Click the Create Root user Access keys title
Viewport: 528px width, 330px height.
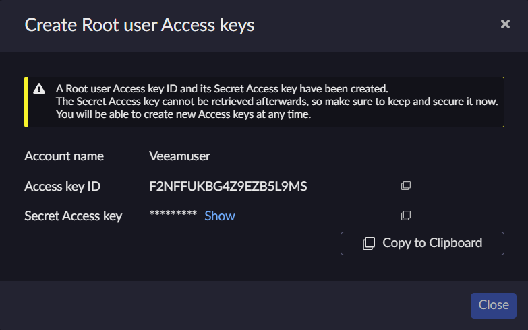[140, 25]
